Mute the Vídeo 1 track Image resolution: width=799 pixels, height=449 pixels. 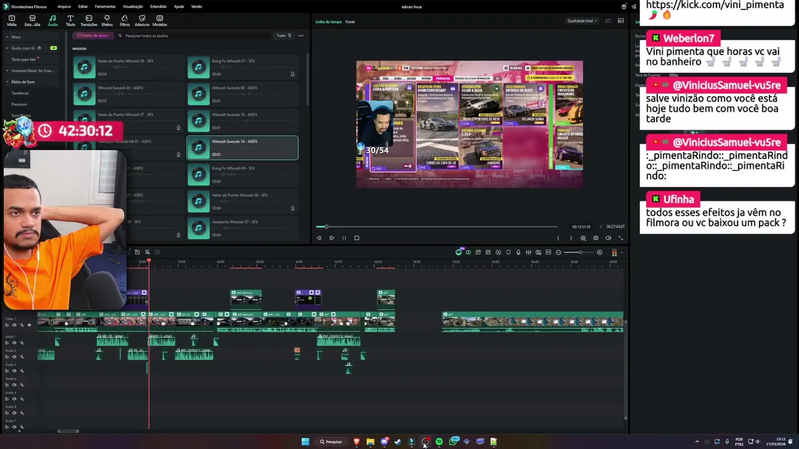point(14,325)
